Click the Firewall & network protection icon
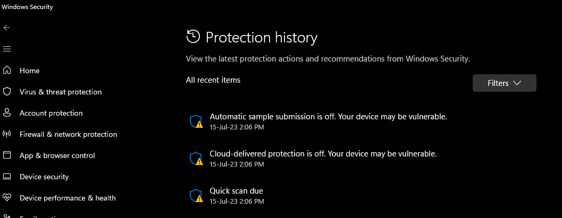 tap(7, 134)
